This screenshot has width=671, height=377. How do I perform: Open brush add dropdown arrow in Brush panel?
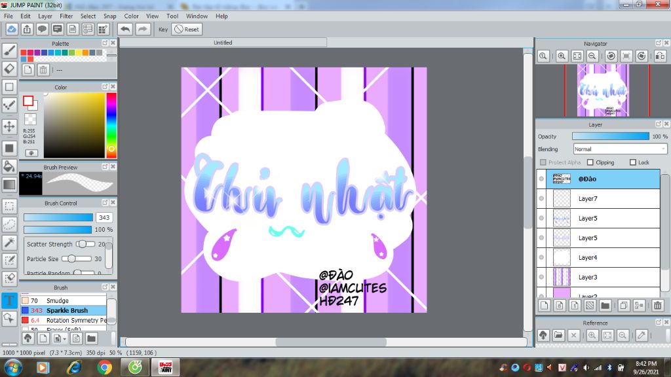point(64,339)
